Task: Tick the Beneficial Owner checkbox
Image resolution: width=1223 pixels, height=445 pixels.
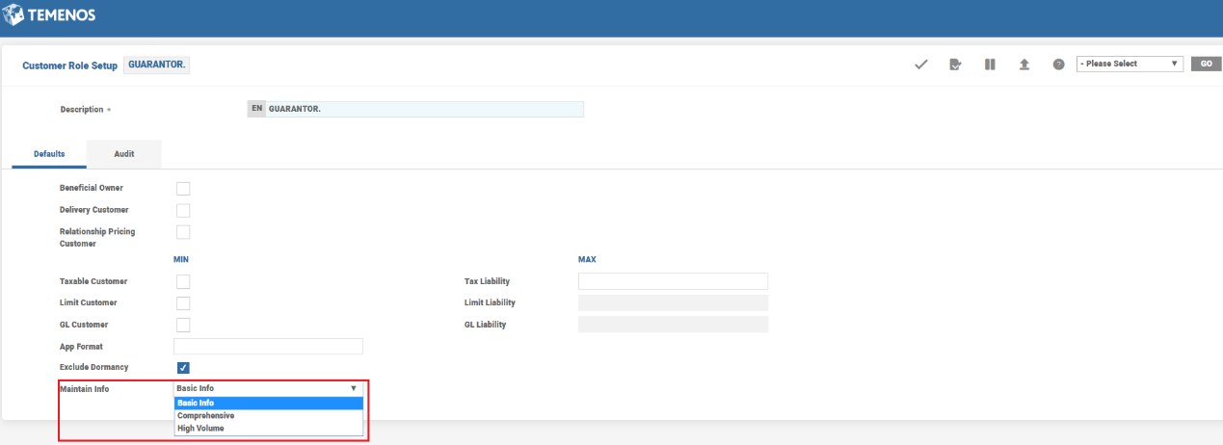Action: (x=183, y=188)
